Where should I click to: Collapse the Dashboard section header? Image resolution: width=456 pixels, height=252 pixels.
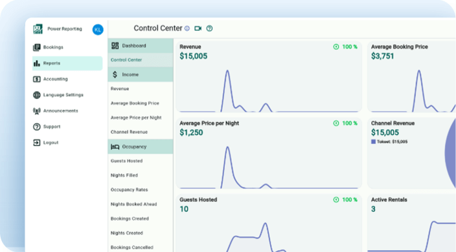(x=141, y=45)
